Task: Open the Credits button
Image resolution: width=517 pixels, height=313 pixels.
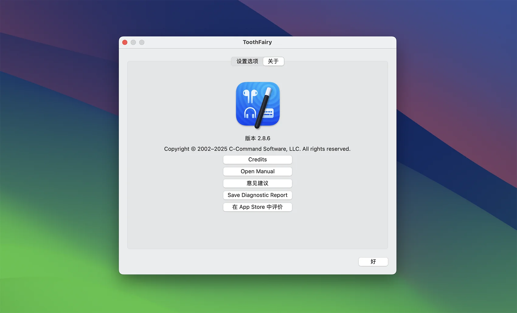Action: (x=258, y=160)
